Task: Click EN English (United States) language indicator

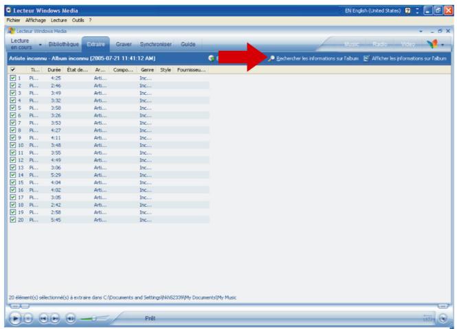Action: point(372,11)
